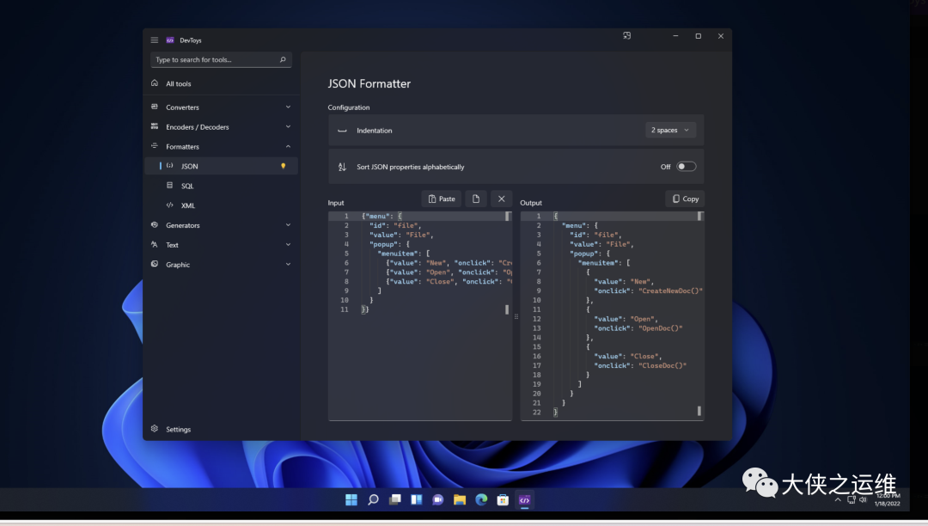Click the Settings gear icon
Image resolution: width=928 pixels, height=526 pixels.
point(155,429)
